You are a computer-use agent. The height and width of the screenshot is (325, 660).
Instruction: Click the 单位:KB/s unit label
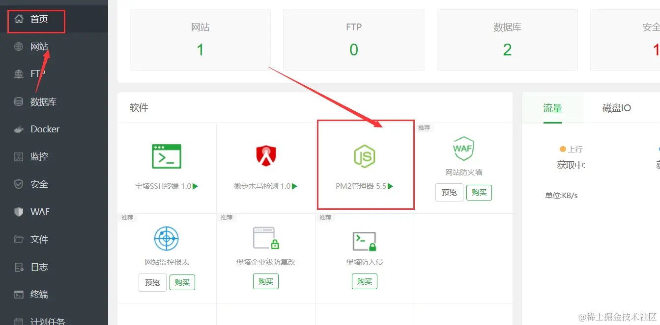tap(561, 195)
